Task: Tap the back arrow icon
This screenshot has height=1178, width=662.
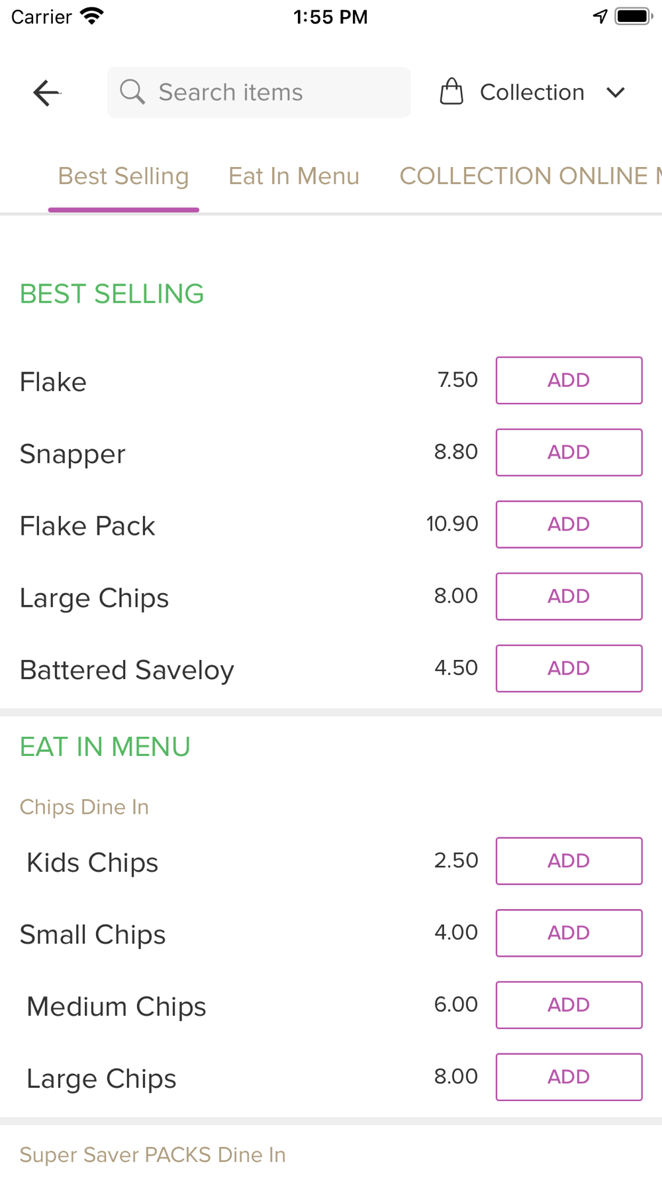Action: (46, 93)
